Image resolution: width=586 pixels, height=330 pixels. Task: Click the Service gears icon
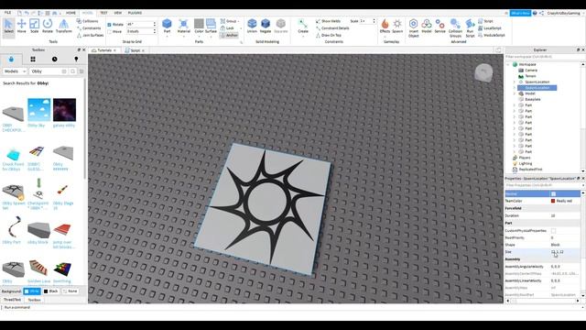439,24
